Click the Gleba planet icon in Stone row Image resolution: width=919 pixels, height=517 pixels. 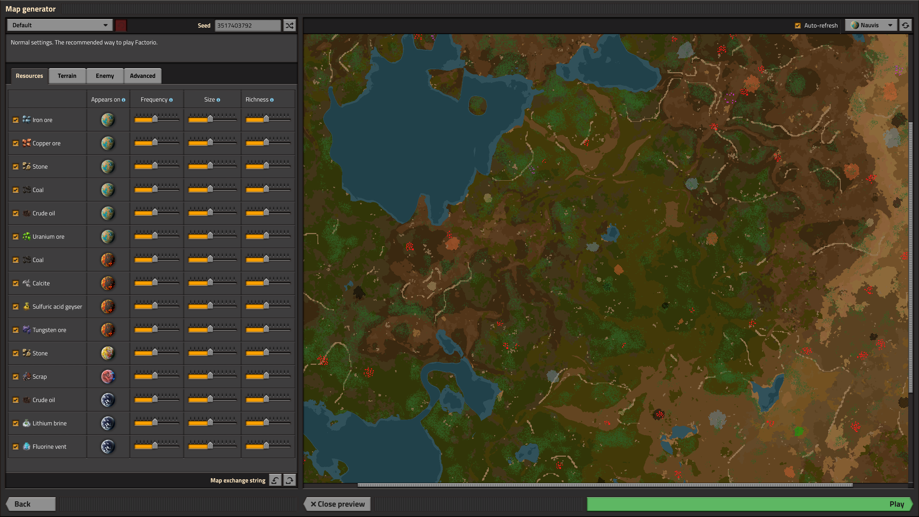point(108,353)
